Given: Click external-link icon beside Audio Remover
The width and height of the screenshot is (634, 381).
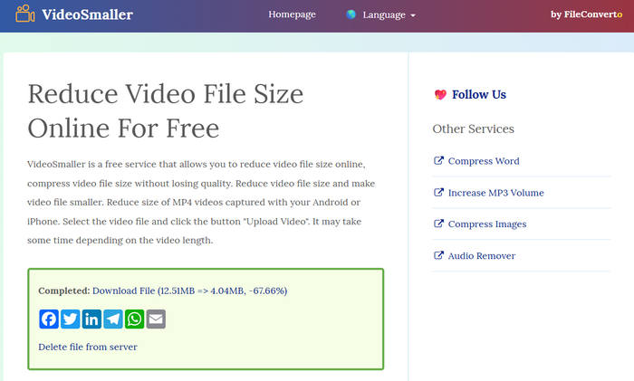Looking at the screenshot, I should (438, 255).
